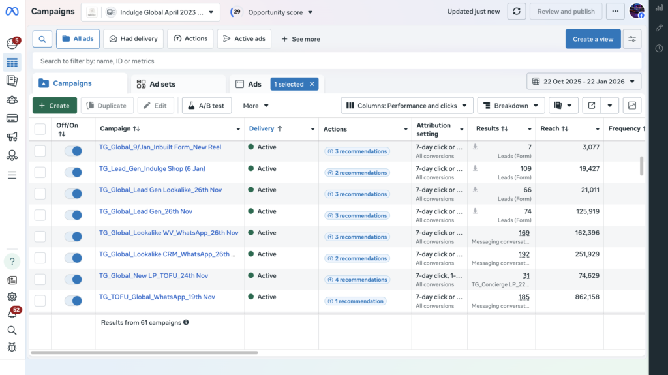Click the search magnifier icon in views bar
This screenshot has width=668, height=375.
42,39
